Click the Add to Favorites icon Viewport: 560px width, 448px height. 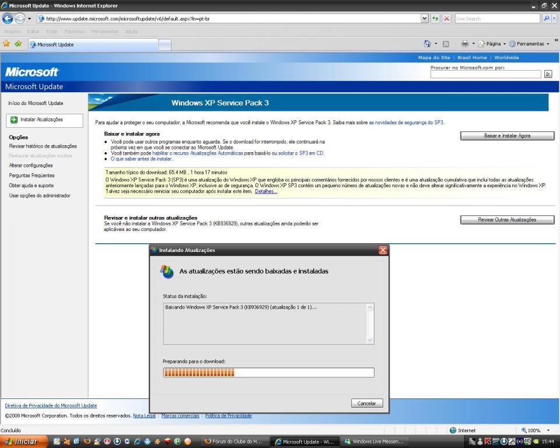18,44
